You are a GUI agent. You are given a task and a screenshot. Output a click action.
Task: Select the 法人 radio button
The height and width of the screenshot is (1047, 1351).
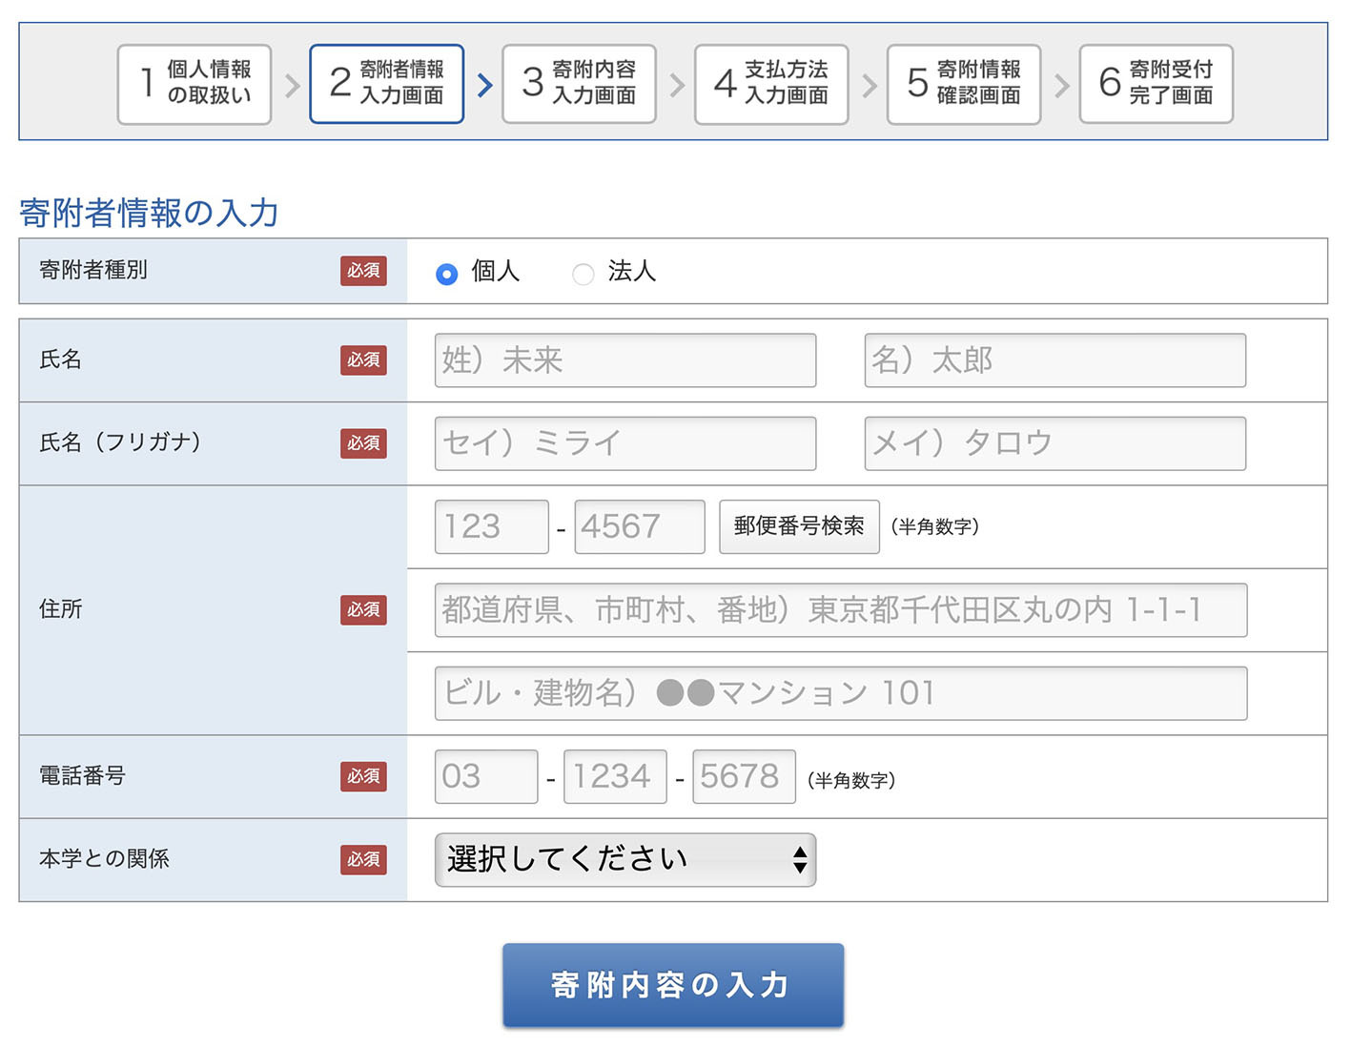pos(583,274)
